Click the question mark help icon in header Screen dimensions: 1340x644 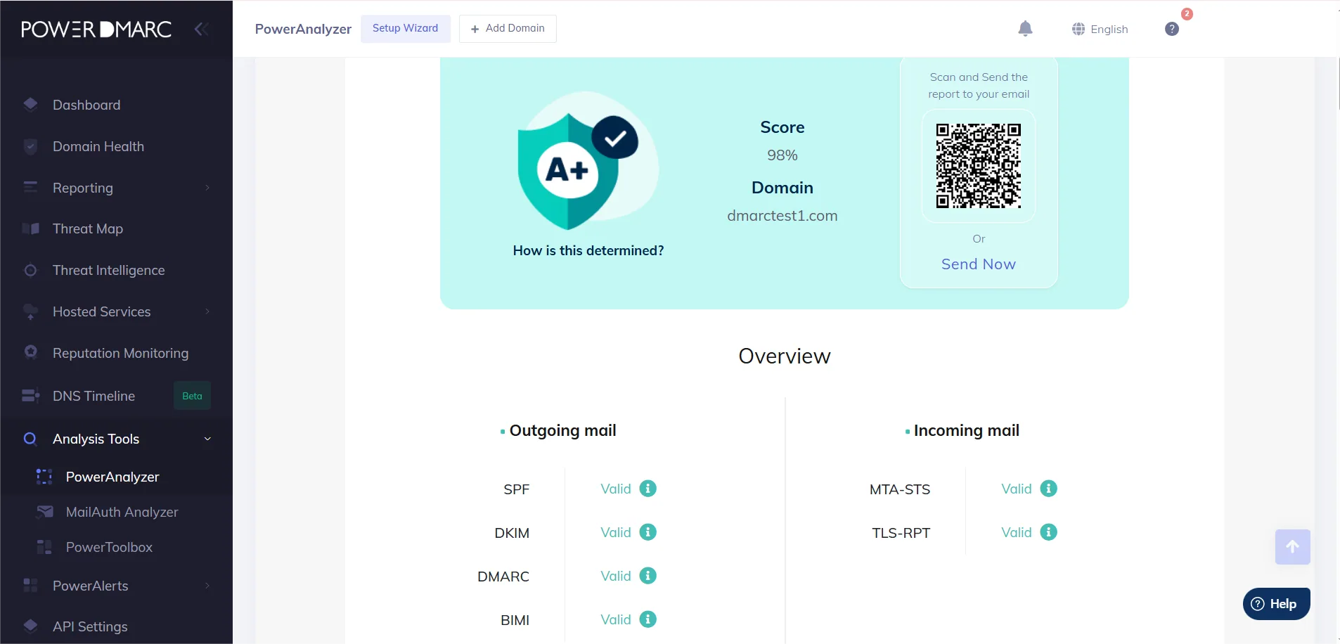click(1172, 29)
